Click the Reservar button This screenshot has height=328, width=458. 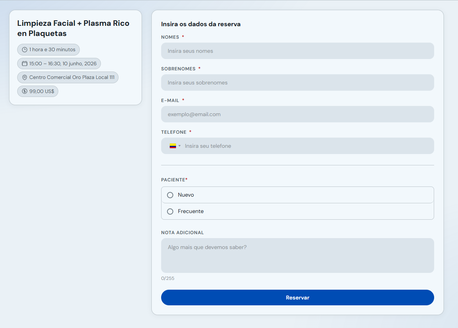pyautogui.click(x=297, y=298)
